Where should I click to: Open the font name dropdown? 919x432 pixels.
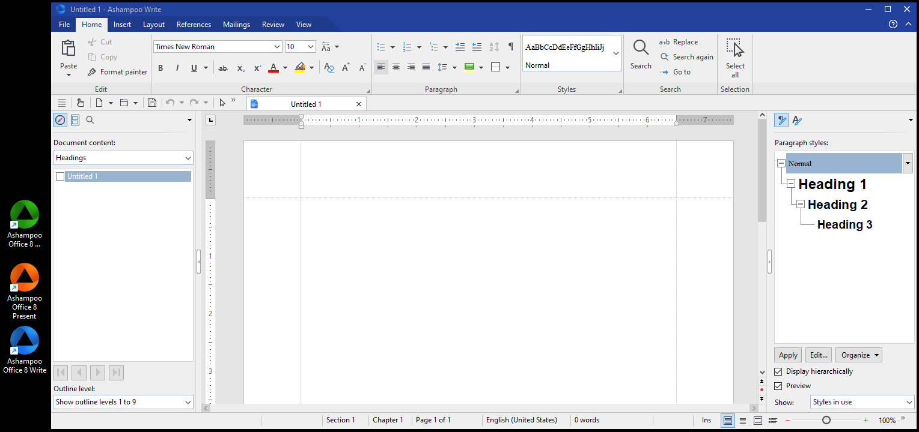277,47
